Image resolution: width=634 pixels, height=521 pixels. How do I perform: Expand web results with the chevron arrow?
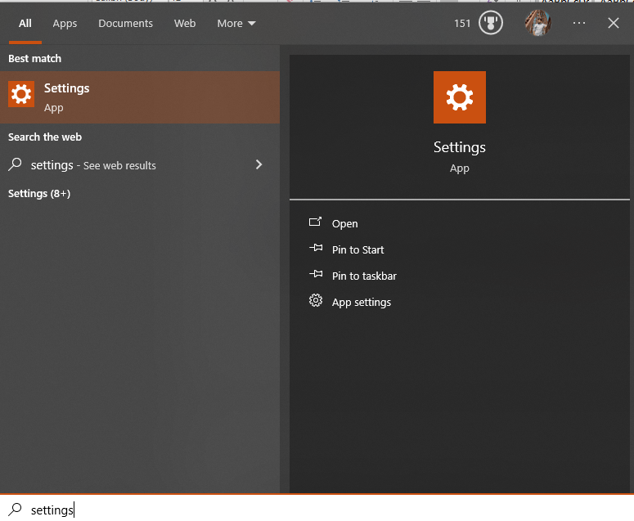[x=259, y=164]
